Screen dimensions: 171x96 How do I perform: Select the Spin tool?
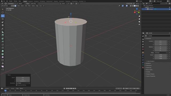pos(3,54)
